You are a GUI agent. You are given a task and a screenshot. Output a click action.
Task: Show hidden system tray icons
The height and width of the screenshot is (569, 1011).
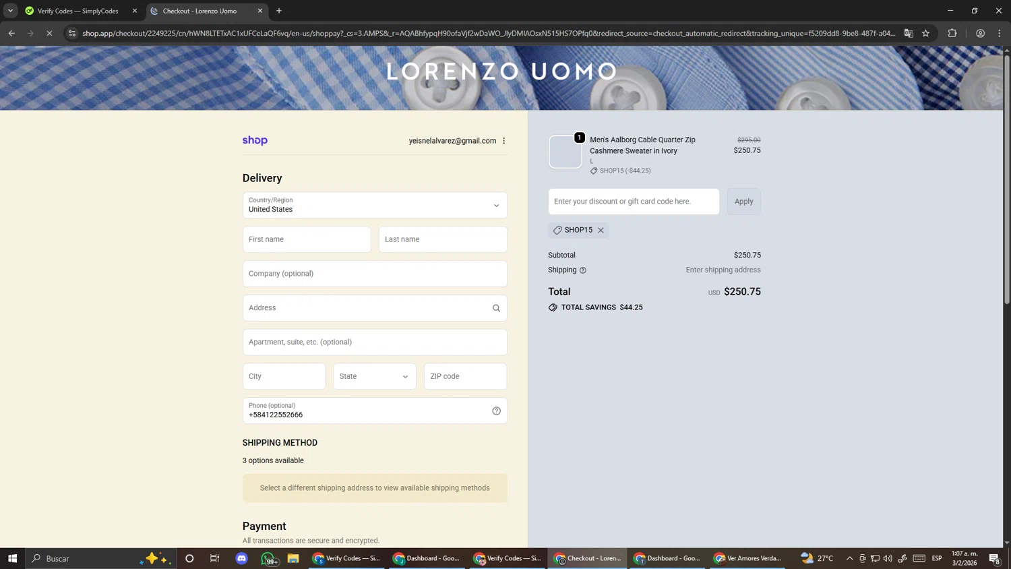pyautogui.click(x=849, y=558)
